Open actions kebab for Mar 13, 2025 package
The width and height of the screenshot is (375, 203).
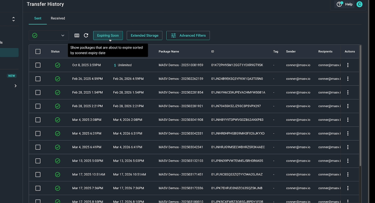(x=348, y=161)
